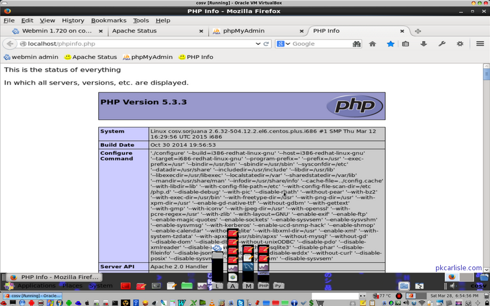Open the globe document icon in A drawer
490x306 pixels.
point(233,277)
